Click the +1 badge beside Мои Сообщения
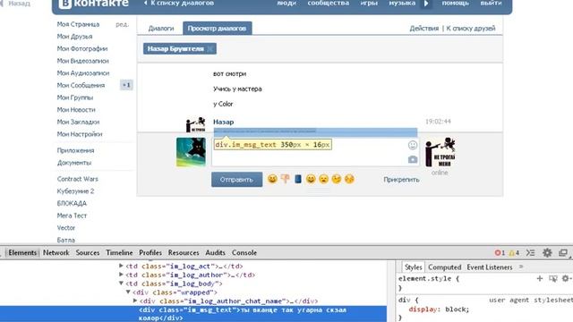The width and height of the screenshot is (573, 322). click(x=126, y=85)
